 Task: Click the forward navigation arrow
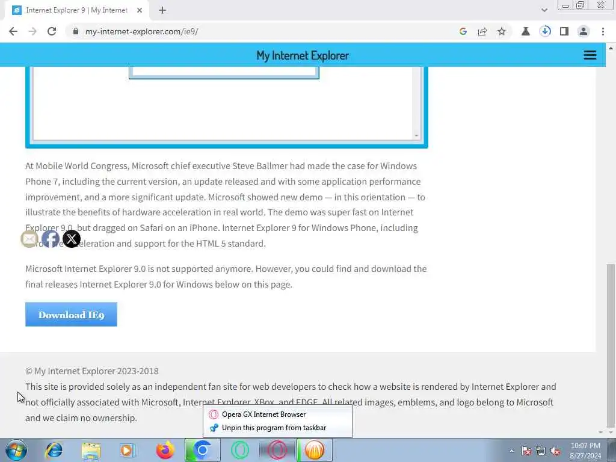32,31
